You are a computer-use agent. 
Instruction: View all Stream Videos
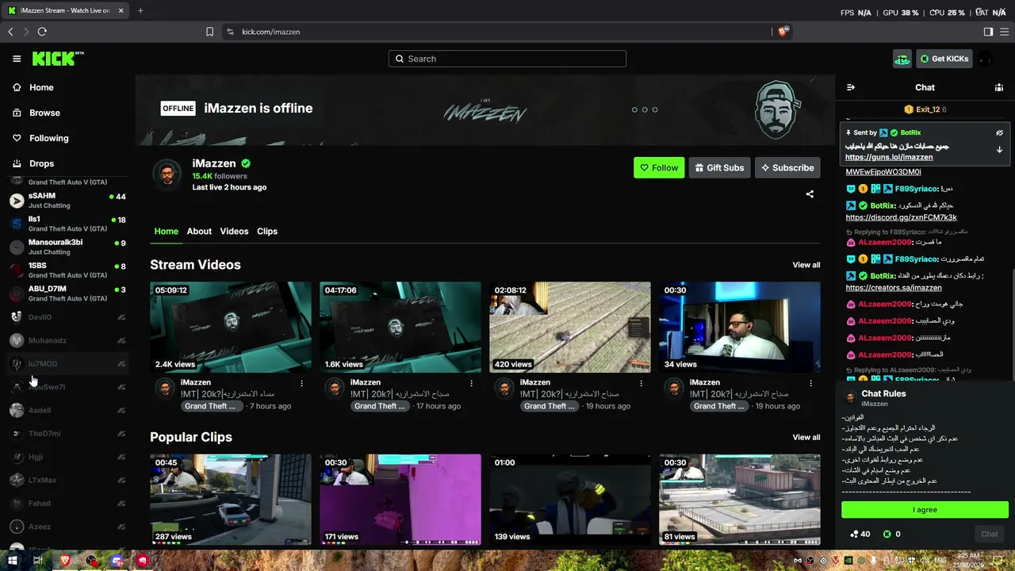click(806, 265)
